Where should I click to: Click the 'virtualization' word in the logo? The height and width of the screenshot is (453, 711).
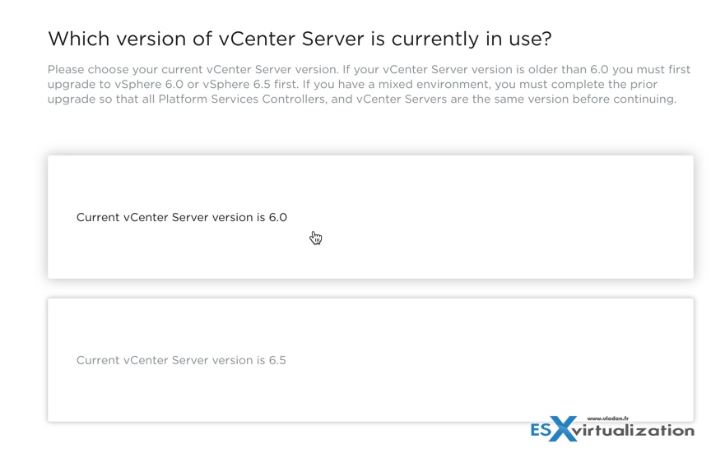point(637,431)
